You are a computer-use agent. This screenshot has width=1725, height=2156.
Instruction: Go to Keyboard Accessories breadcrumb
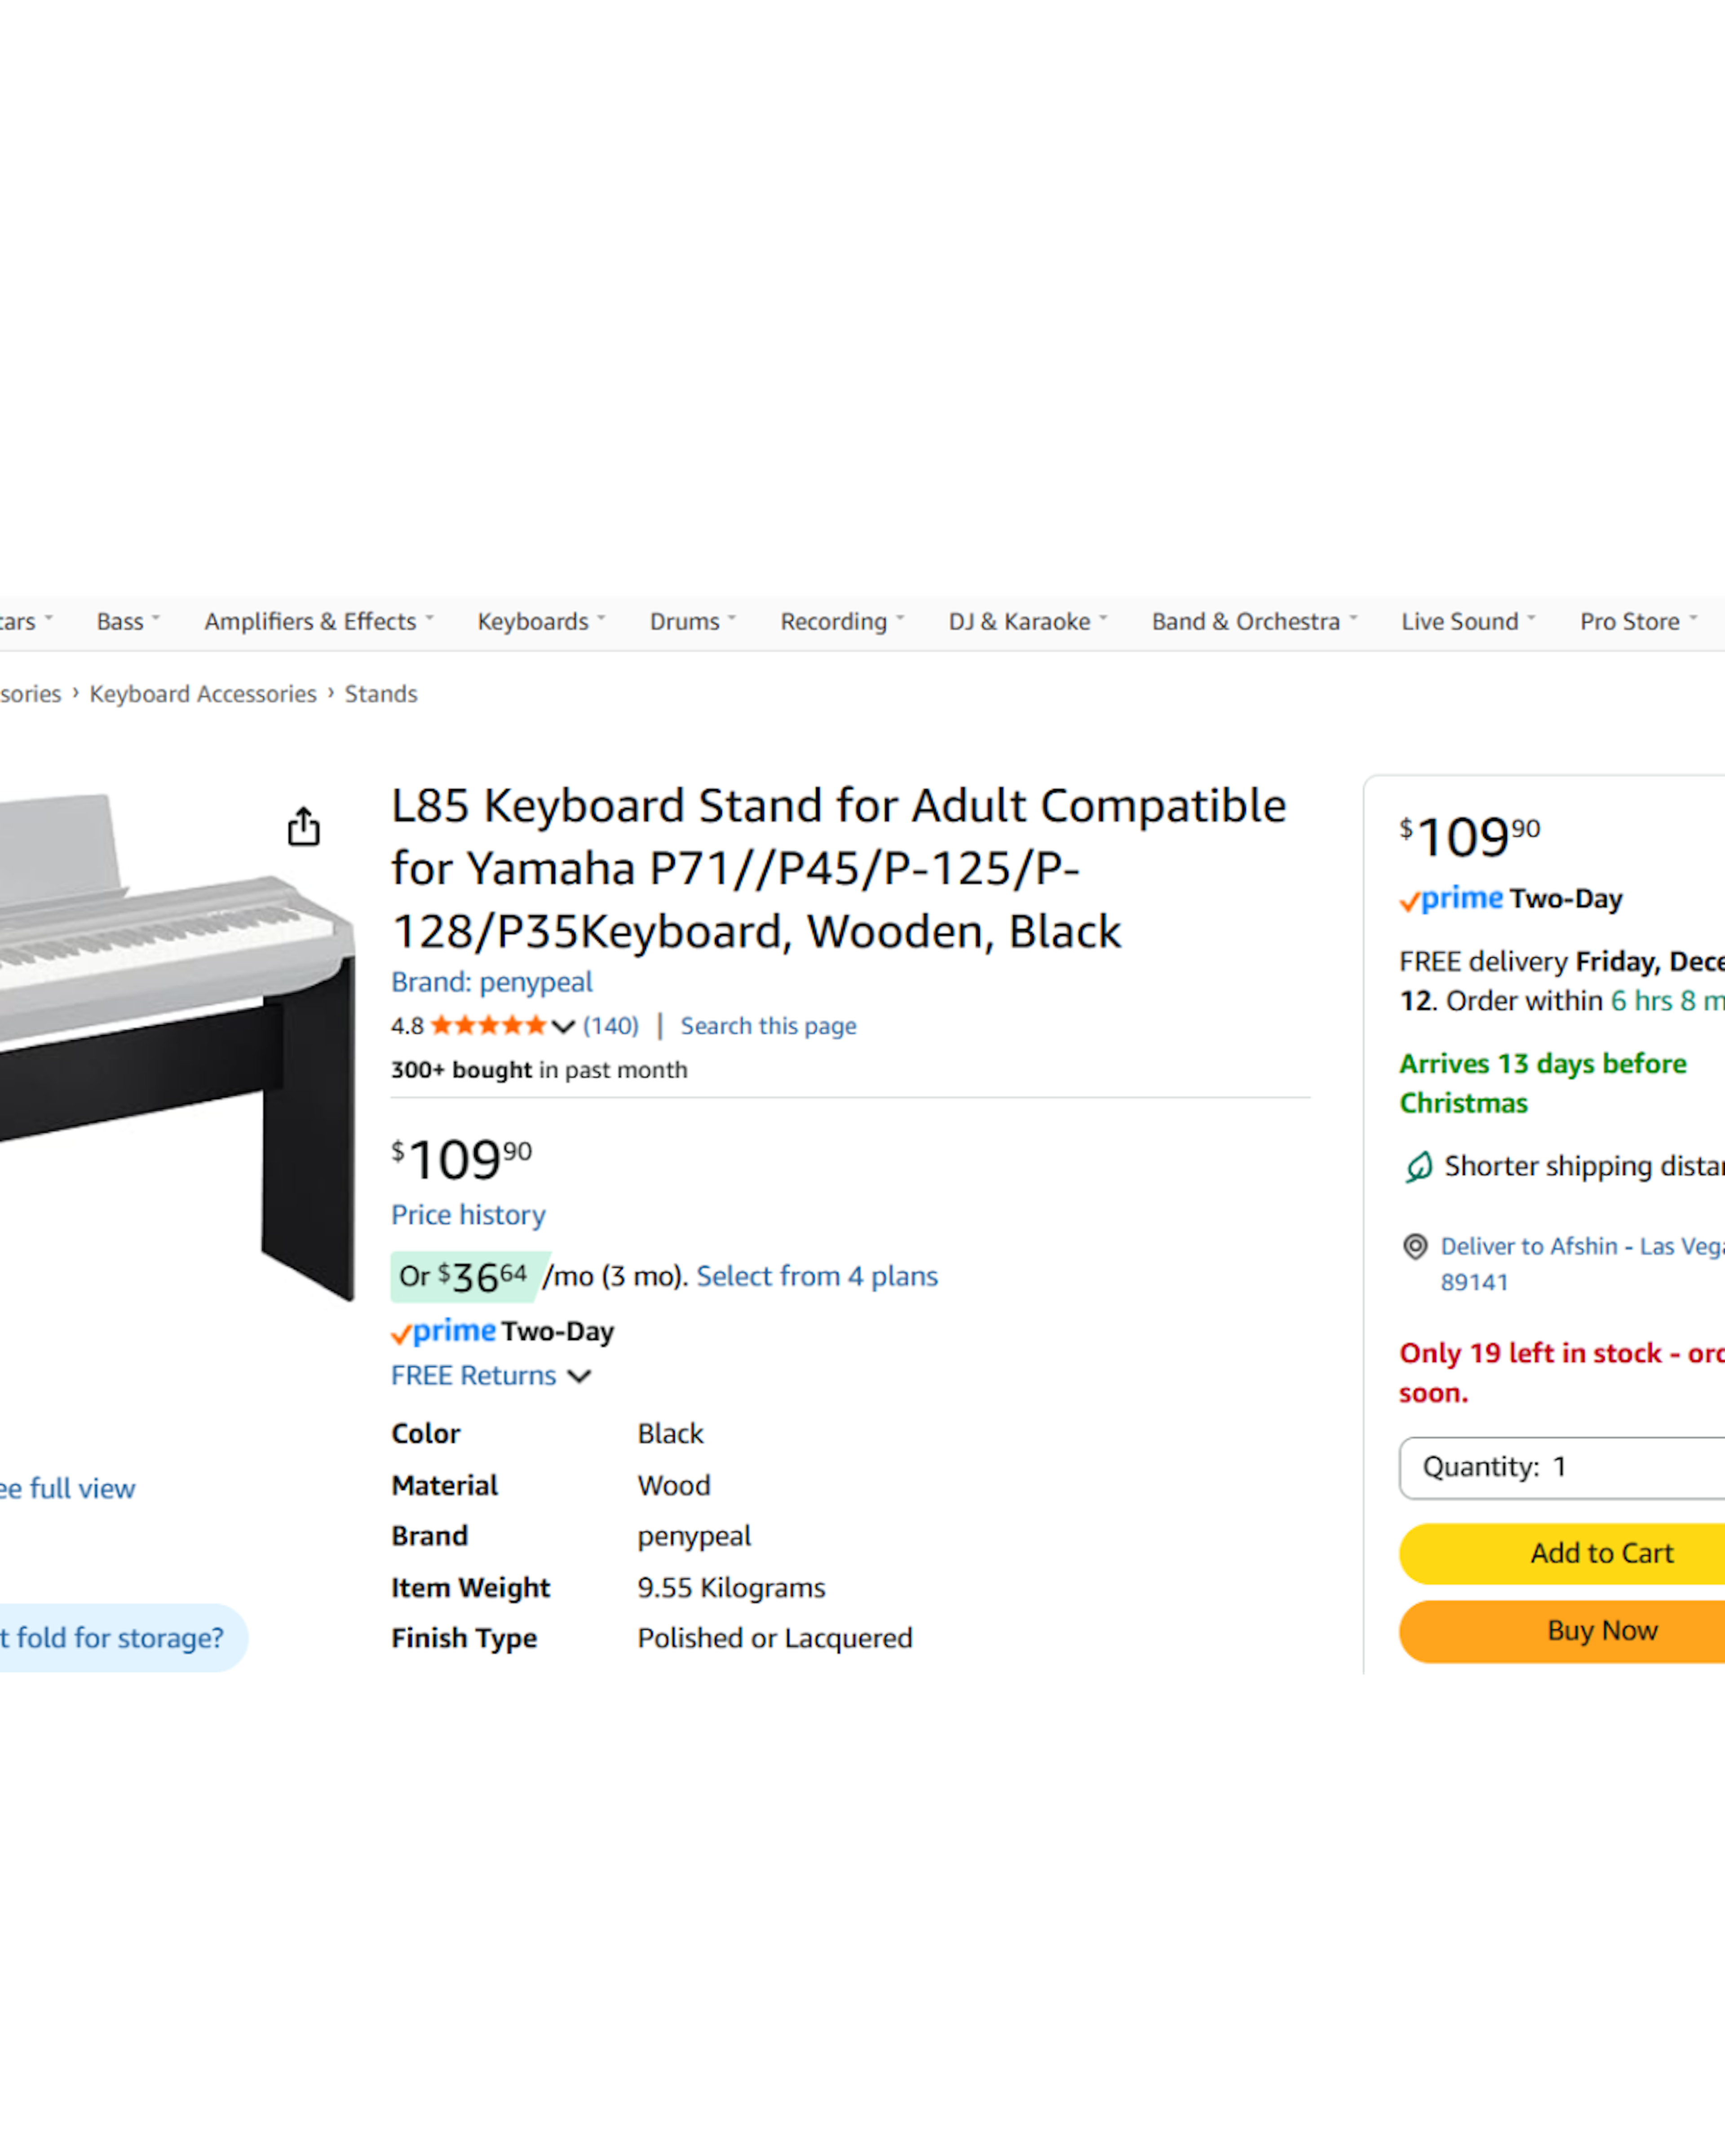[203, 694]
